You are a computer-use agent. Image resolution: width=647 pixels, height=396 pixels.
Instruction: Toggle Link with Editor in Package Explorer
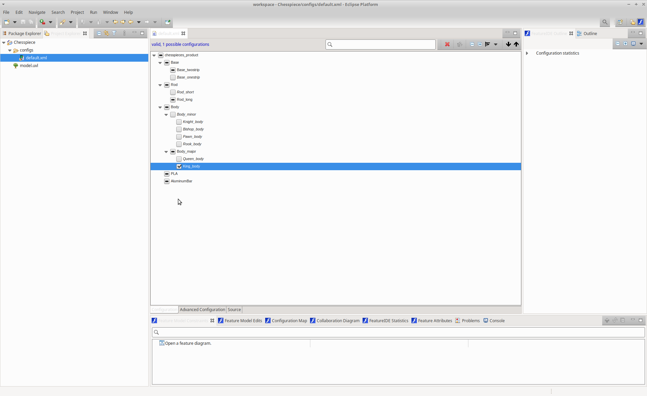click(x=106, y=33)
